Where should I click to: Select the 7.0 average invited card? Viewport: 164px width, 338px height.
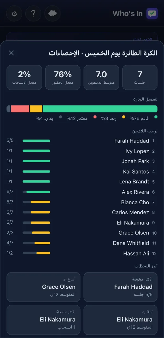click(x=101, y=78)
